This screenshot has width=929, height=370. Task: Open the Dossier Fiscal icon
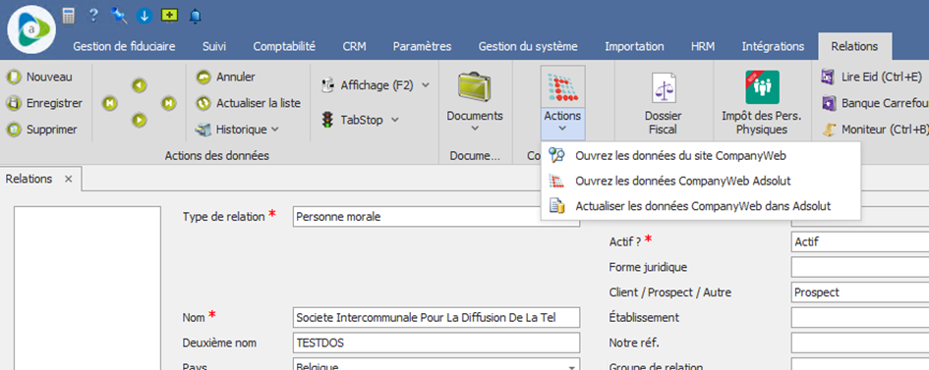click(x=663, y=88)
